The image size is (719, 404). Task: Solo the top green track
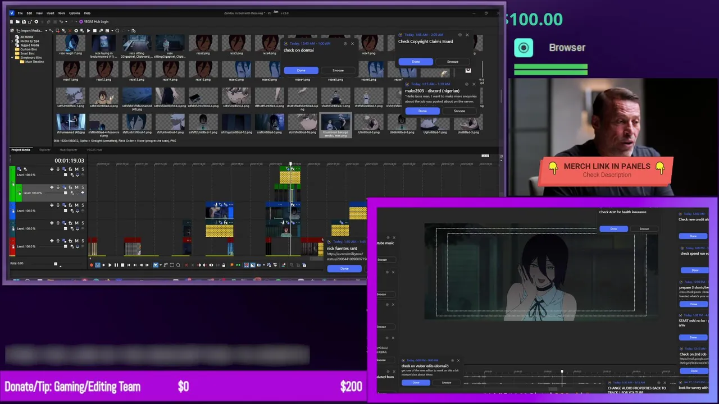pyautogui.click(x=83, y=169)
